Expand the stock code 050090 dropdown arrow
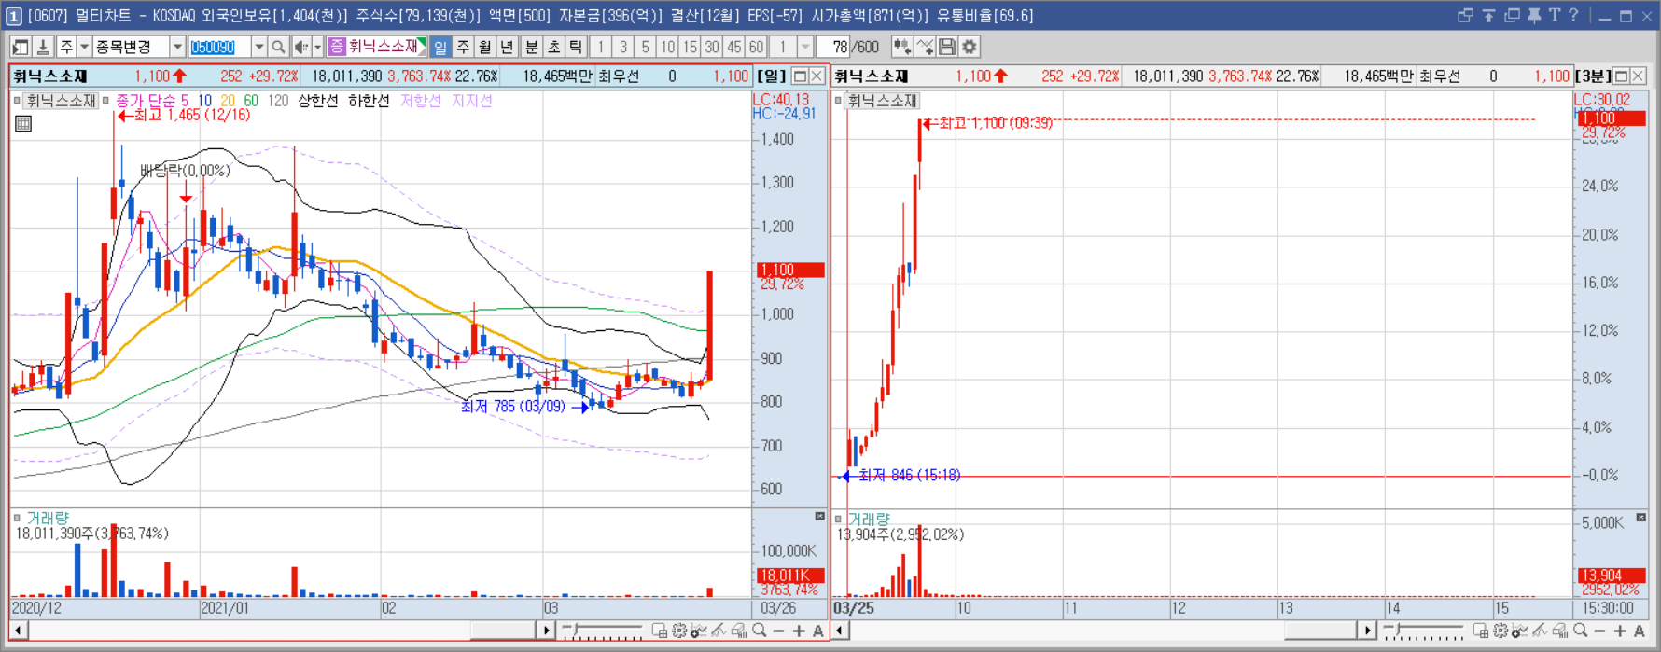This screenshot has height=652, width=1661. tap(258, 47)
